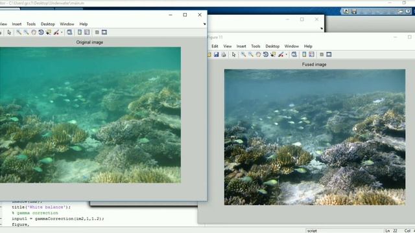The width and height of the screenshot is (415, 233).
Task: Open Desktop menu in Original image window
Action: point(47,24)
